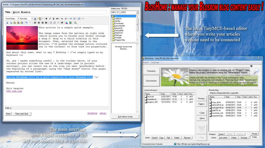Apply italic formatting in the editor toolbar
This screenshot has width=265, height=148.
pyautogui.click(x=50, y=19)
